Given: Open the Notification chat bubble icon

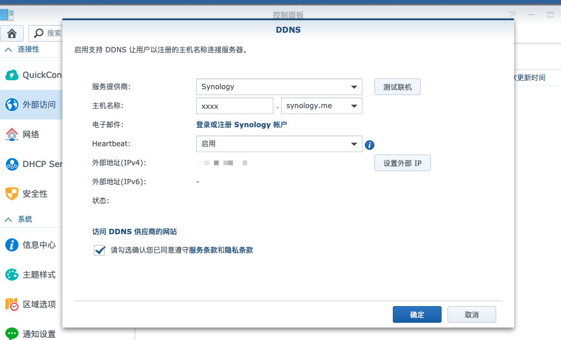Looking at the screenshot, I should pyautogui.click(x=12, y=333).
